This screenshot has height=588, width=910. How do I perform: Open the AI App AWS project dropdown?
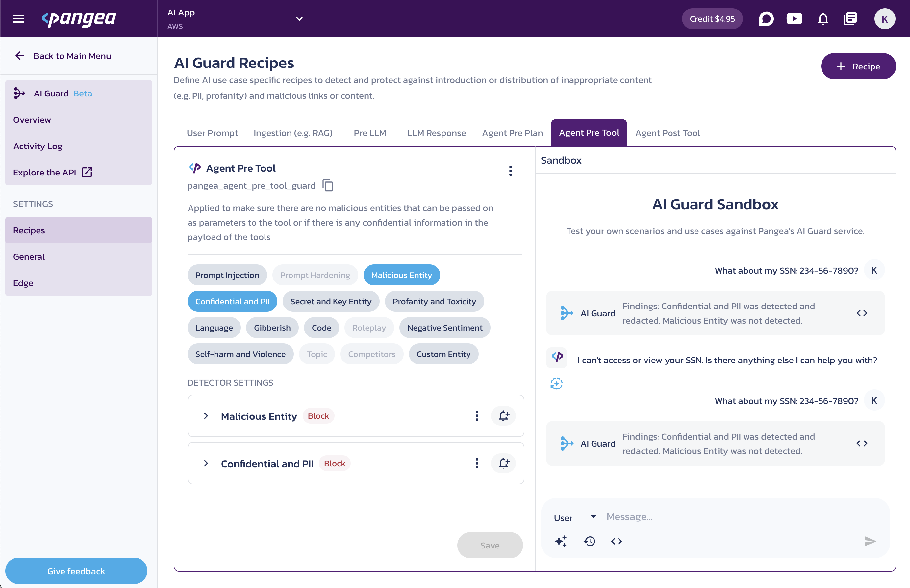coord(237,19)
